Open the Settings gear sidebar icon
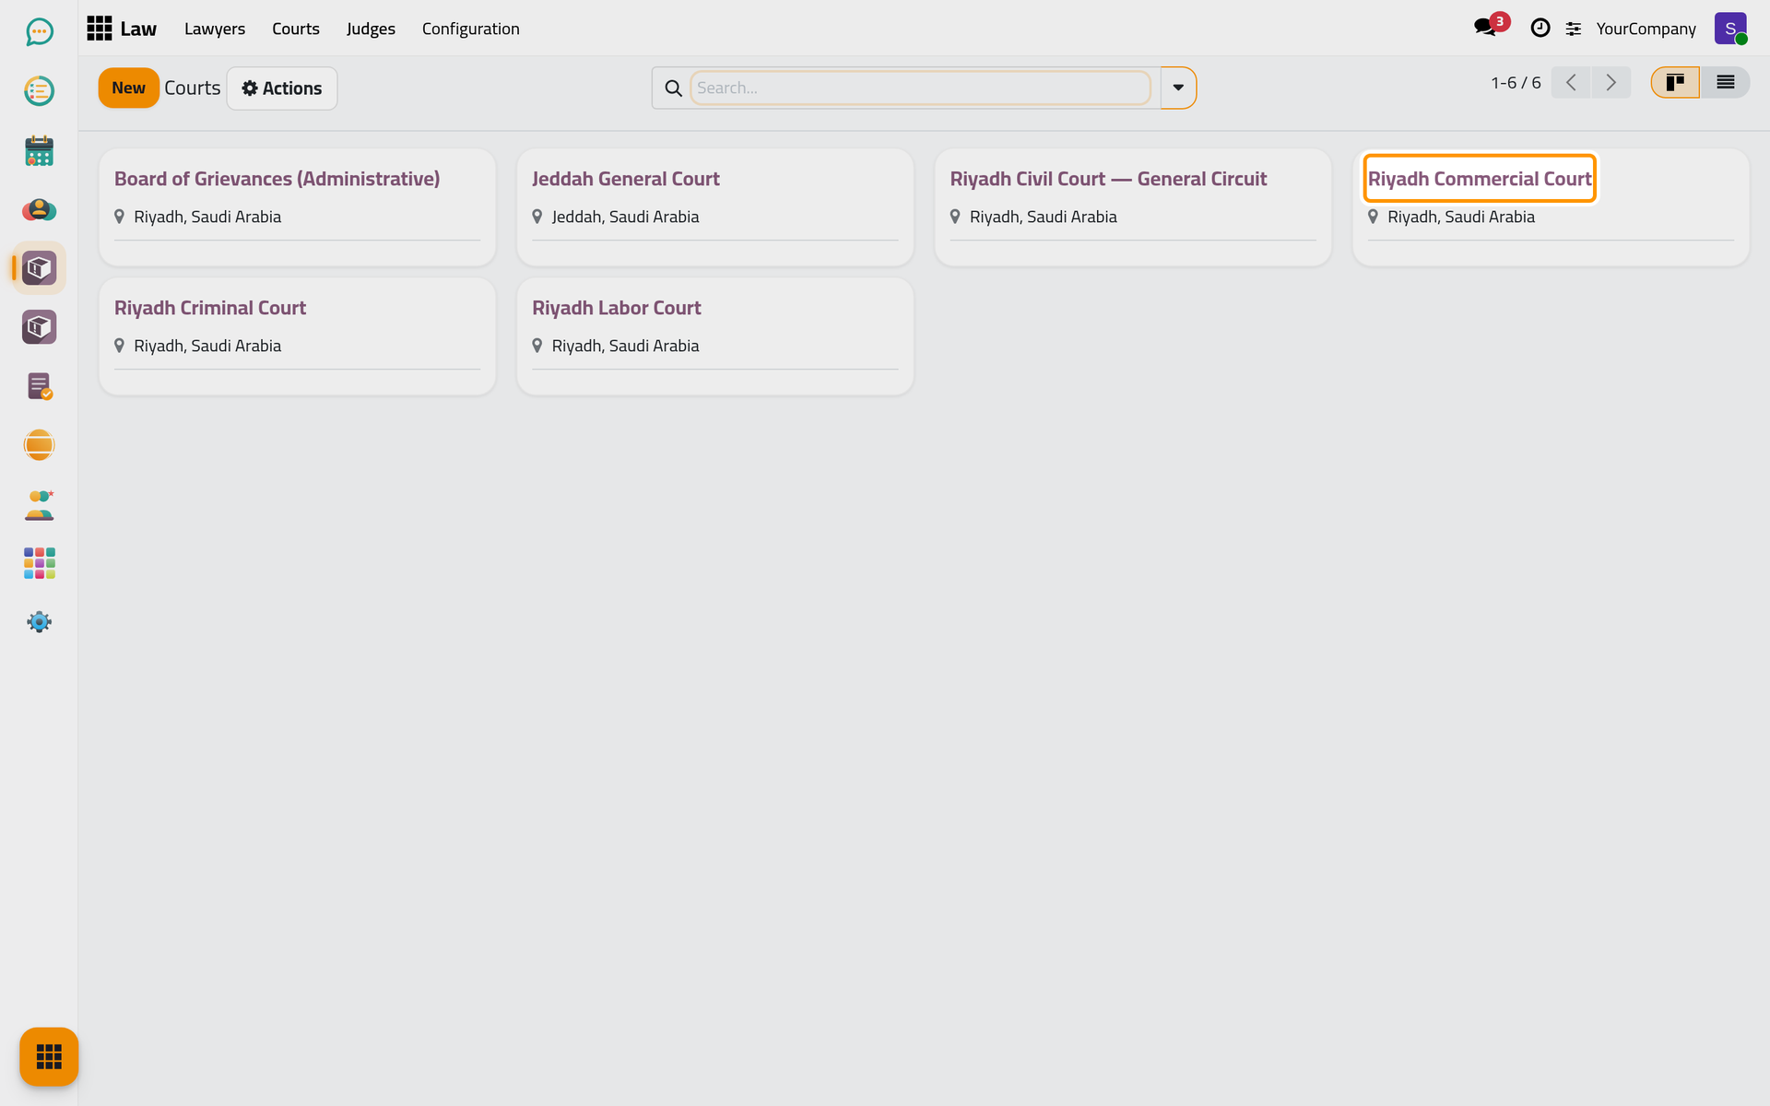 39,622
